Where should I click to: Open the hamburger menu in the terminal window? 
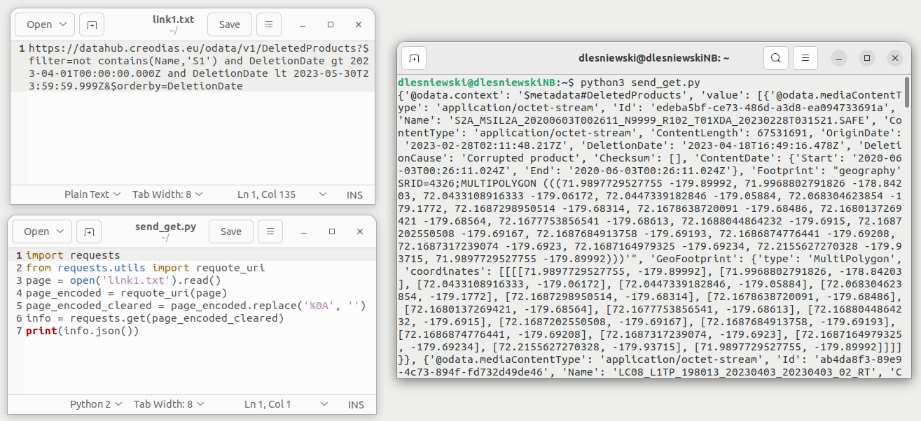click(x=805, y=58)
